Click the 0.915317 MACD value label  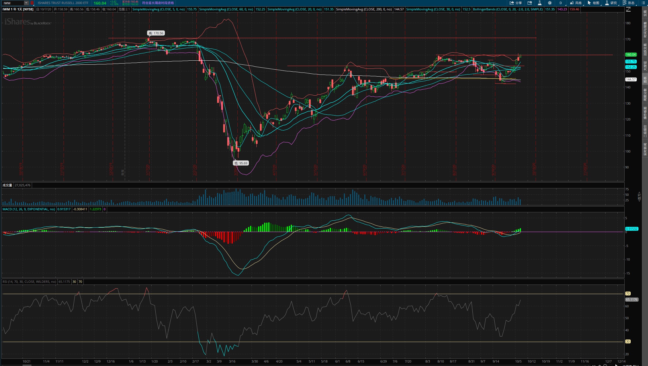pos(64,209)
